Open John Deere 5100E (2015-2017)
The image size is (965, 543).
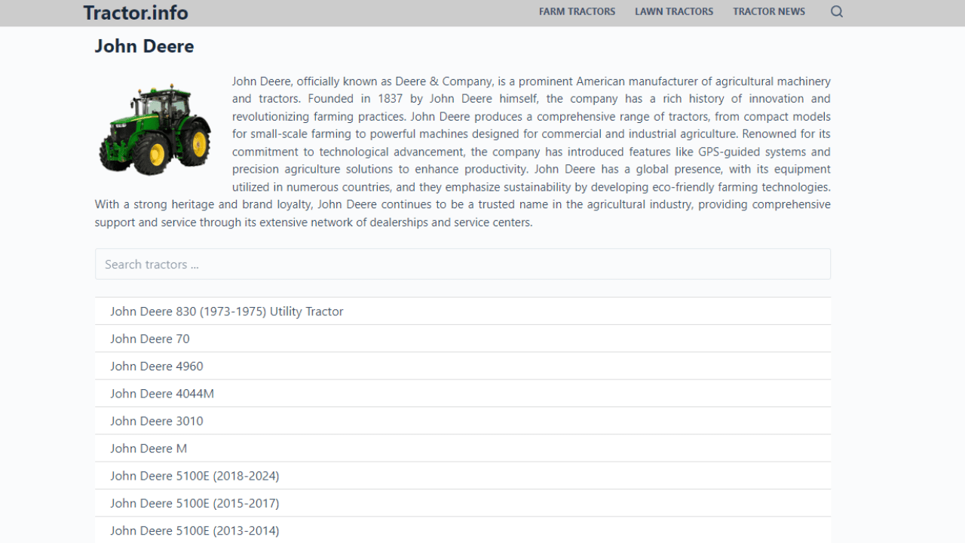(195, 503)
